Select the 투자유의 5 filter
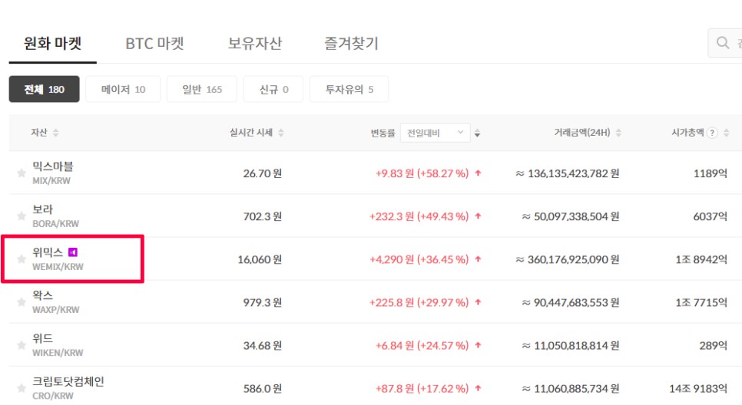The width and height of the screenshot is (742, 405). tap(349, 89)
